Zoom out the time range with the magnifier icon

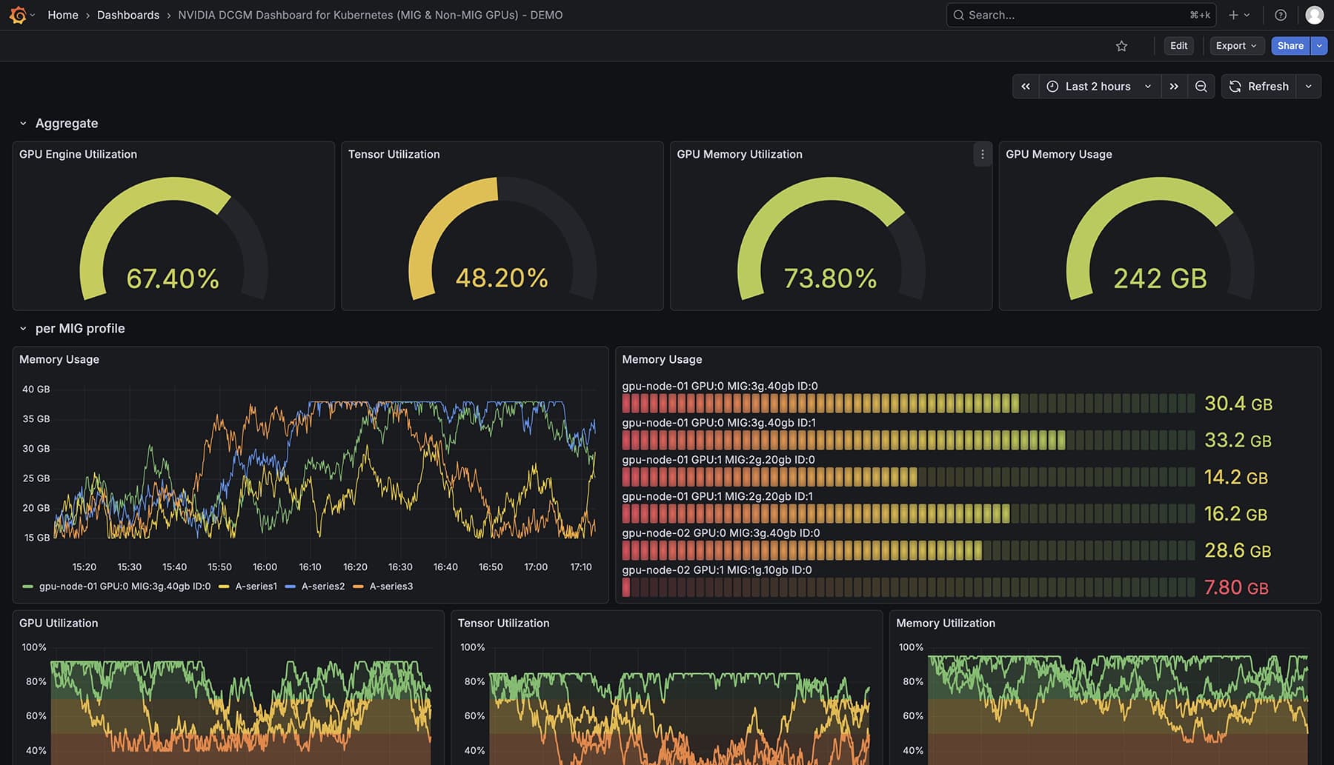pyautogui.click(x=1201, y=86)
